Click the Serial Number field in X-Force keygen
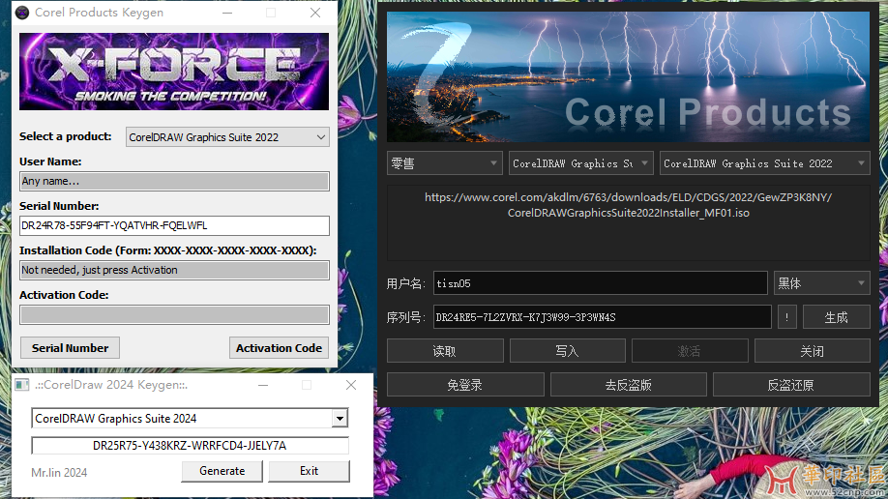 coord(174,225)
